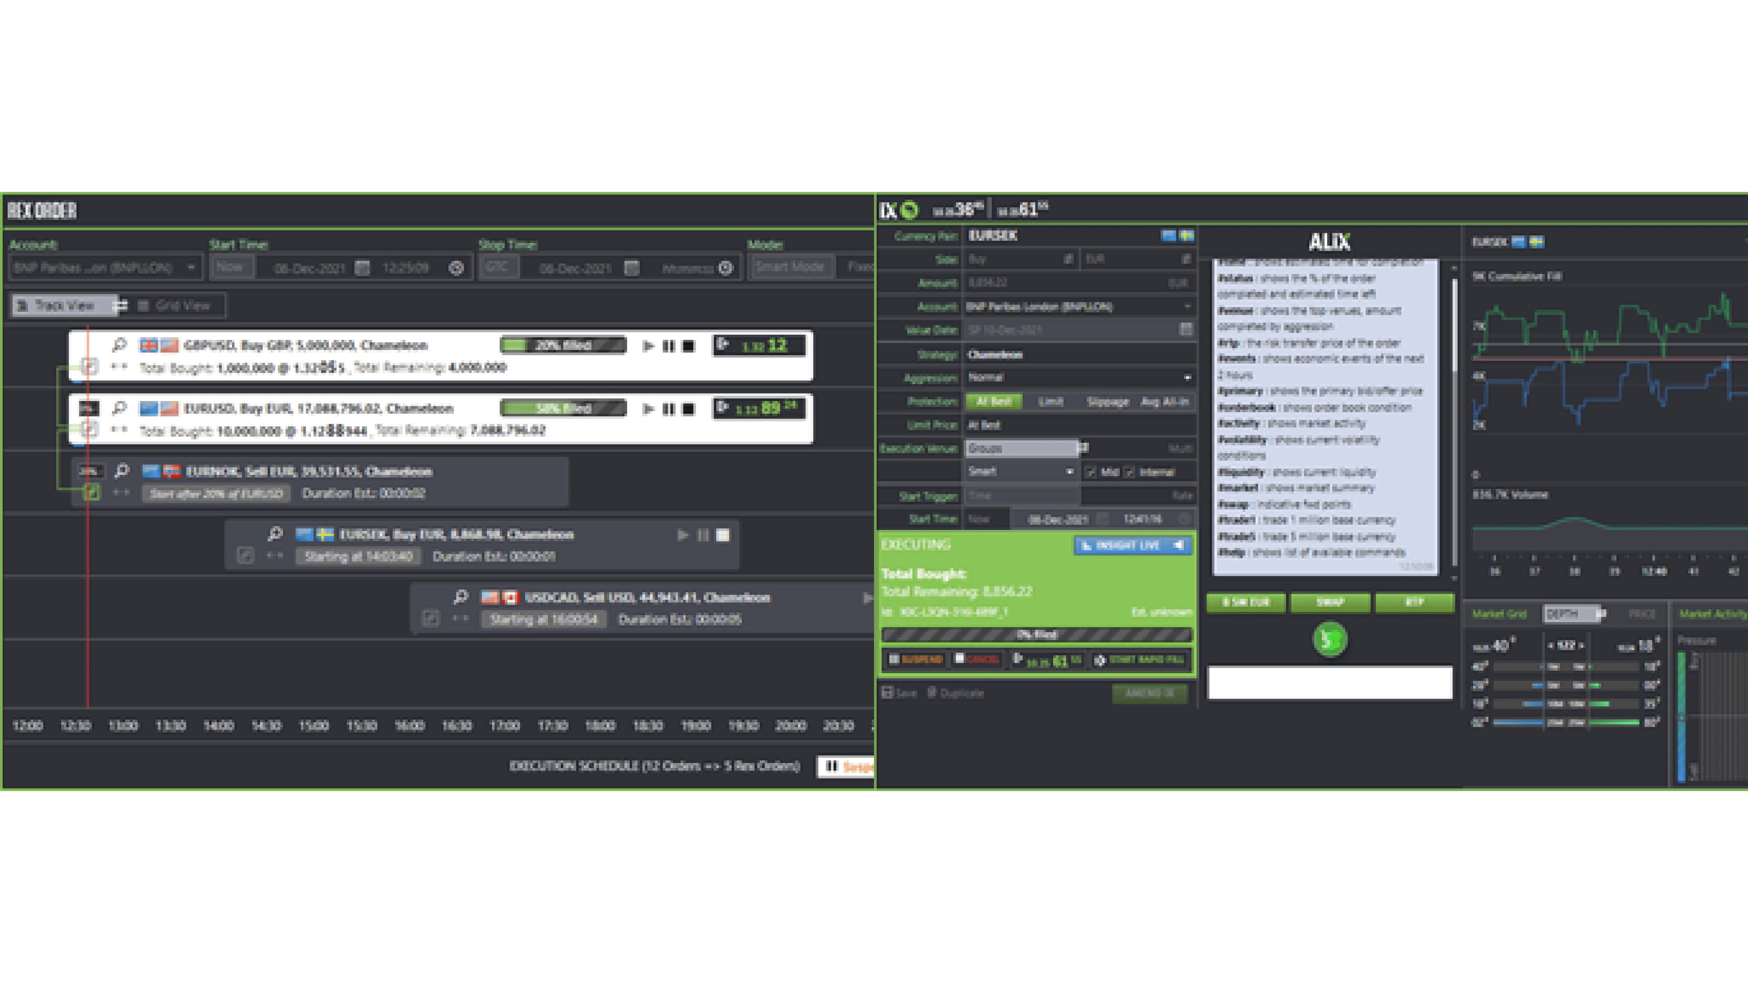Expand the Aggression dropdown

pyautogui.click(x=1187, y=378)
